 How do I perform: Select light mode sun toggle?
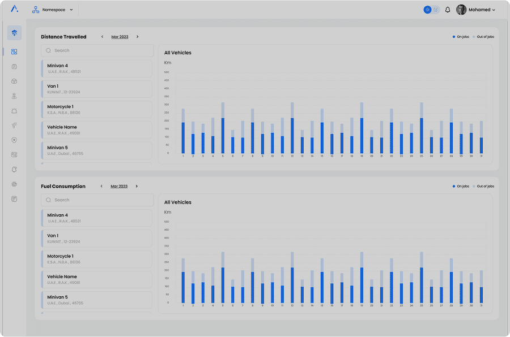427,10
